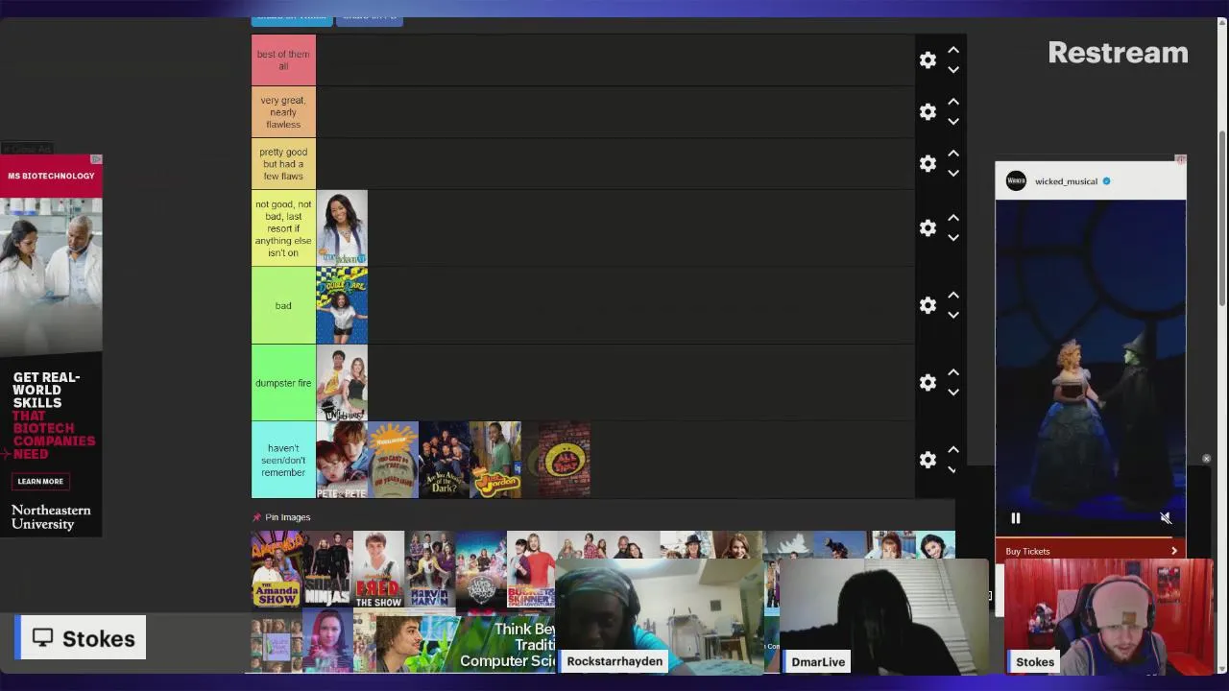Open the wicked_musical profile name

click(1066, 181)
